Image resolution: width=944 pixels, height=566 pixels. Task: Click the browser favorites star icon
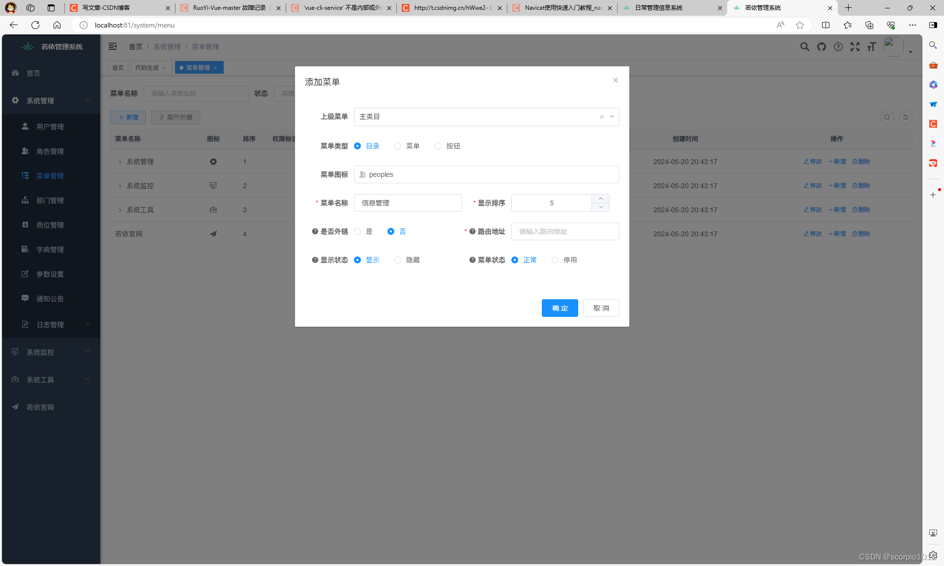coord(800,25)
